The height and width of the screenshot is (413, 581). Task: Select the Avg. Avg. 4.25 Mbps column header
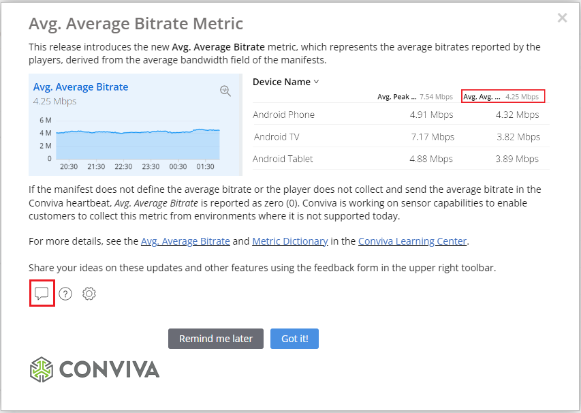(x=503, y=97)
